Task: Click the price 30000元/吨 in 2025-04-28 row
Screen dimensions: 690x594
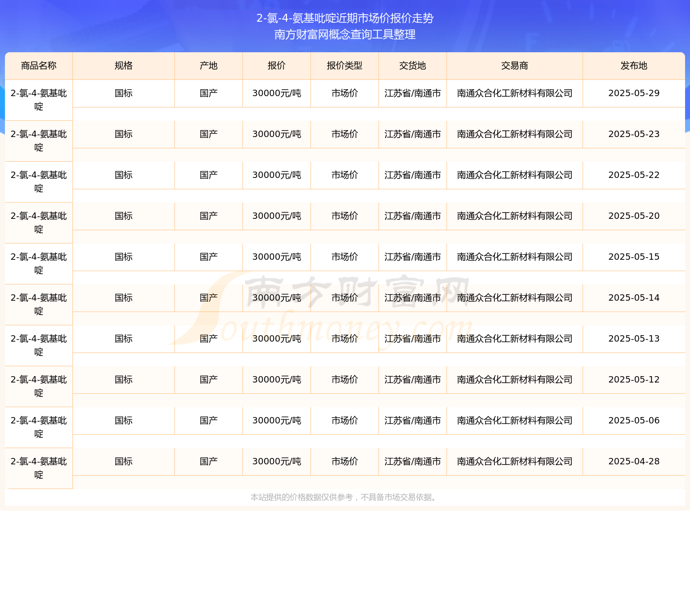Action: [x=276, y=461]
